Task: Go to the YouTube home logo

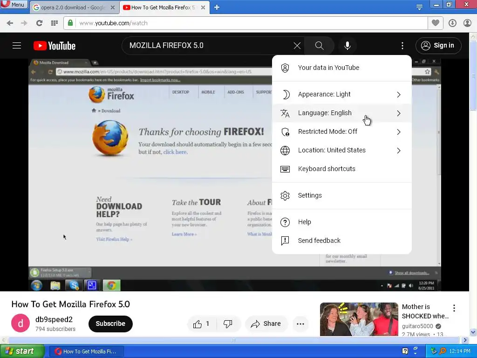Action: click(55, 46)
